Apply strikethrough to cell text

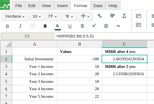pos(82,26)
